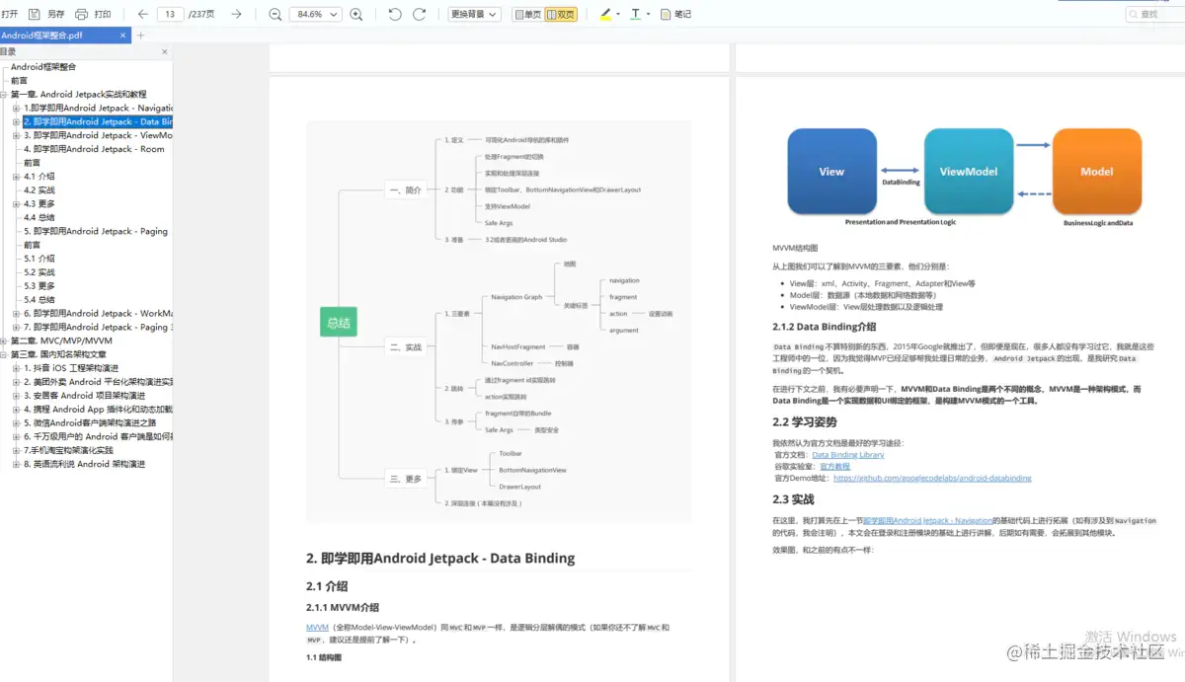Open 3. 安居客 Android 项目架构演进 entry
The image size is (1185, 682).
click(84, 396)
